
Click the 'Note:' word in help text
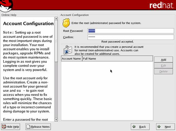pos(9,32)
